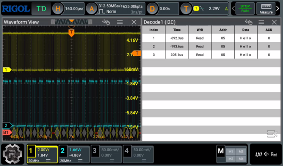Click Addr 05 in row 2
Image resolution: width=283 pixels, height=166 pixels.
(223, 47)
